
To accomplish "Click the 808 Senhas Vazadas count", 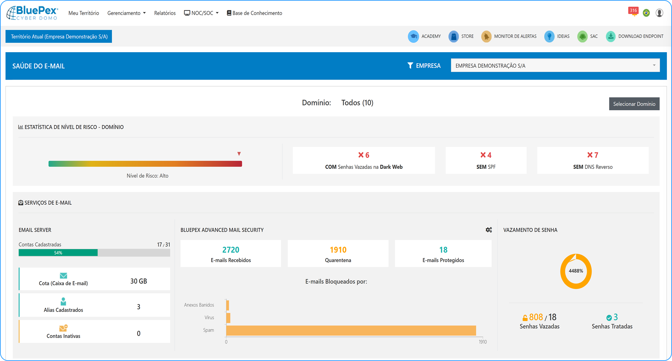I will [536, 317].
